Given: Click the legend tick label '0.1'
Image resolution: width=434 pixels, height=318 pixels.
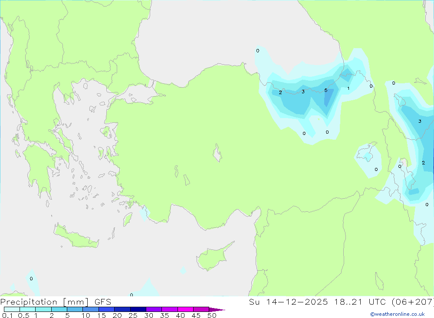Looking at the screenshot, I should (7, 315).
